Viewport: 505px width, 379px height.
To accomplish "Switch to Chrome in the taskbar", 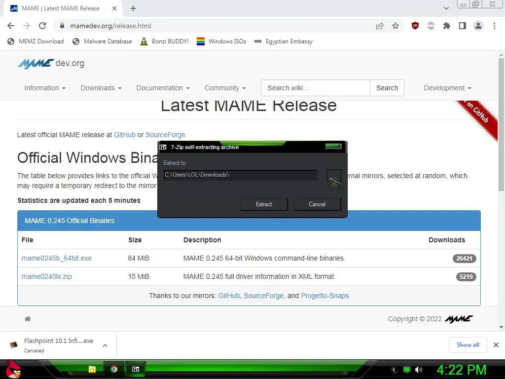I will pos(114,369).
